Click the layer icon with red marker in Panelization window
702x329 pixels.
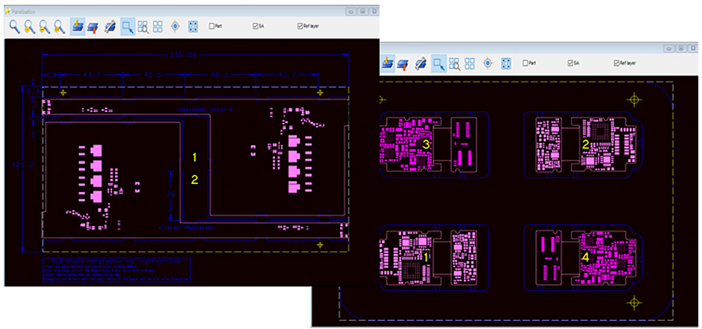[94, 27]
